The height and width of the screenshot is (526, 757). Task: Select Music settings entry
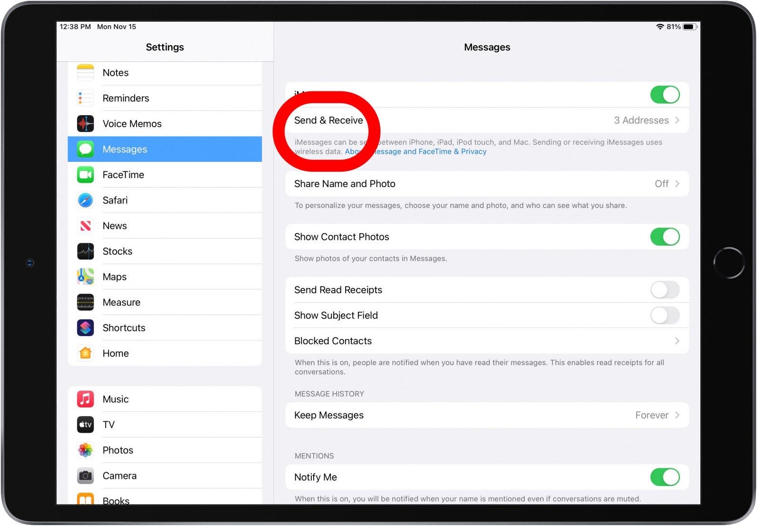point(165,399)
